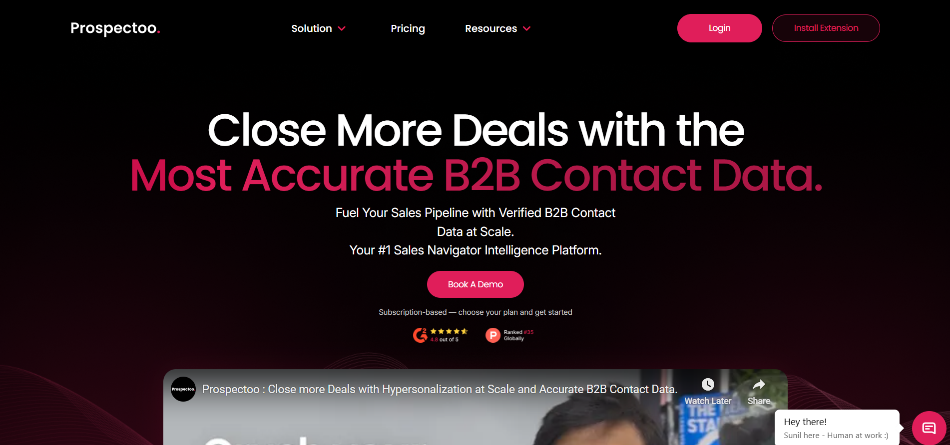Click the Watch Later clock icon
This screenshot has height=445, width=950.
(x=708, y=384)
